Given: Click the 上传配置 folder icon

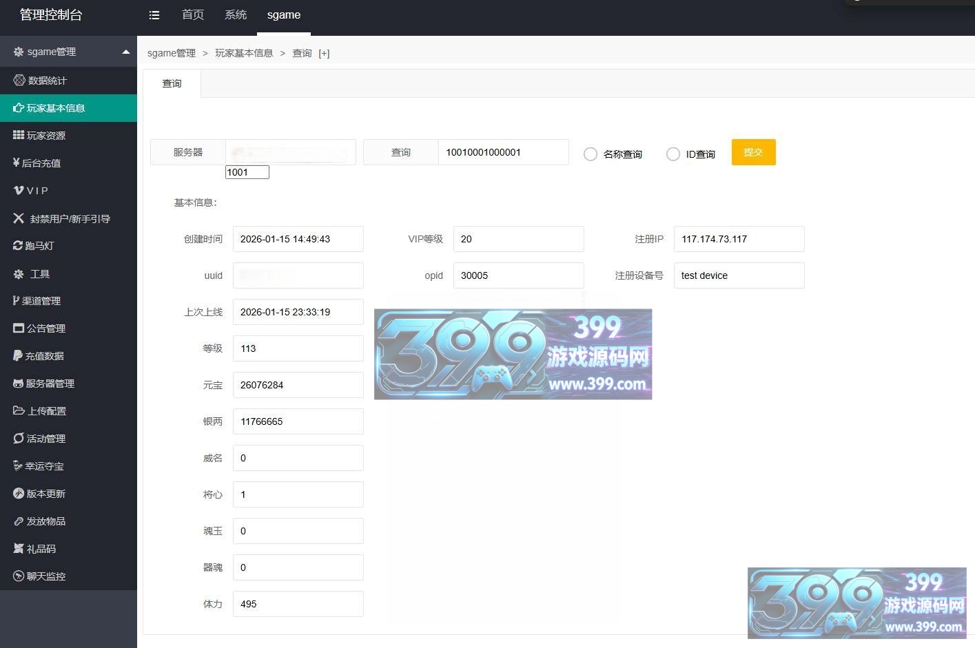Looking at the screenshot, I should click(x=19, y=411).
